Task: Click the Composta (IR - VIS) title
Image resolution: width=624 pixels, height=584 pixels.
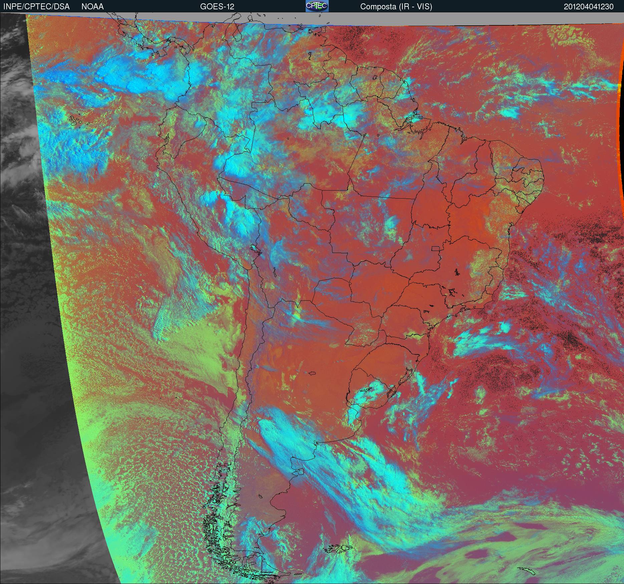Action: coord(396,7)
